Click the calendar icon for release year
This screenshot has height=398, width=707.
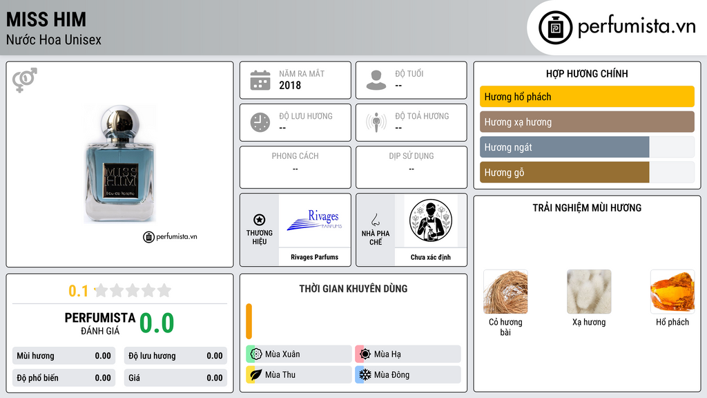coord(260,80)
